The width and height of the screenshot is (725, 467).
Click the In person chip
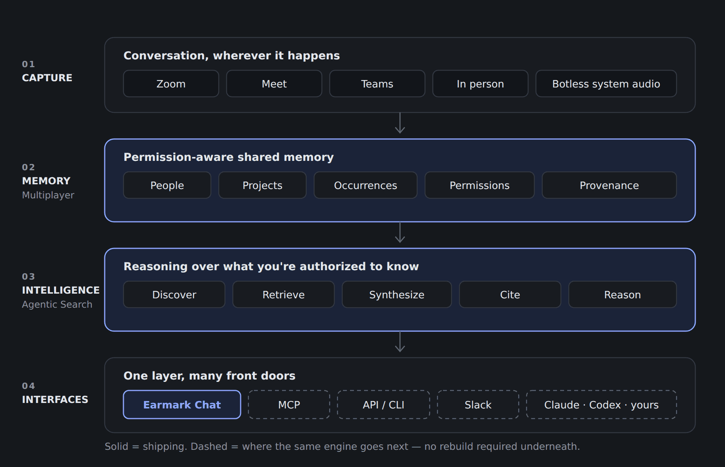[x=480, y=84]
